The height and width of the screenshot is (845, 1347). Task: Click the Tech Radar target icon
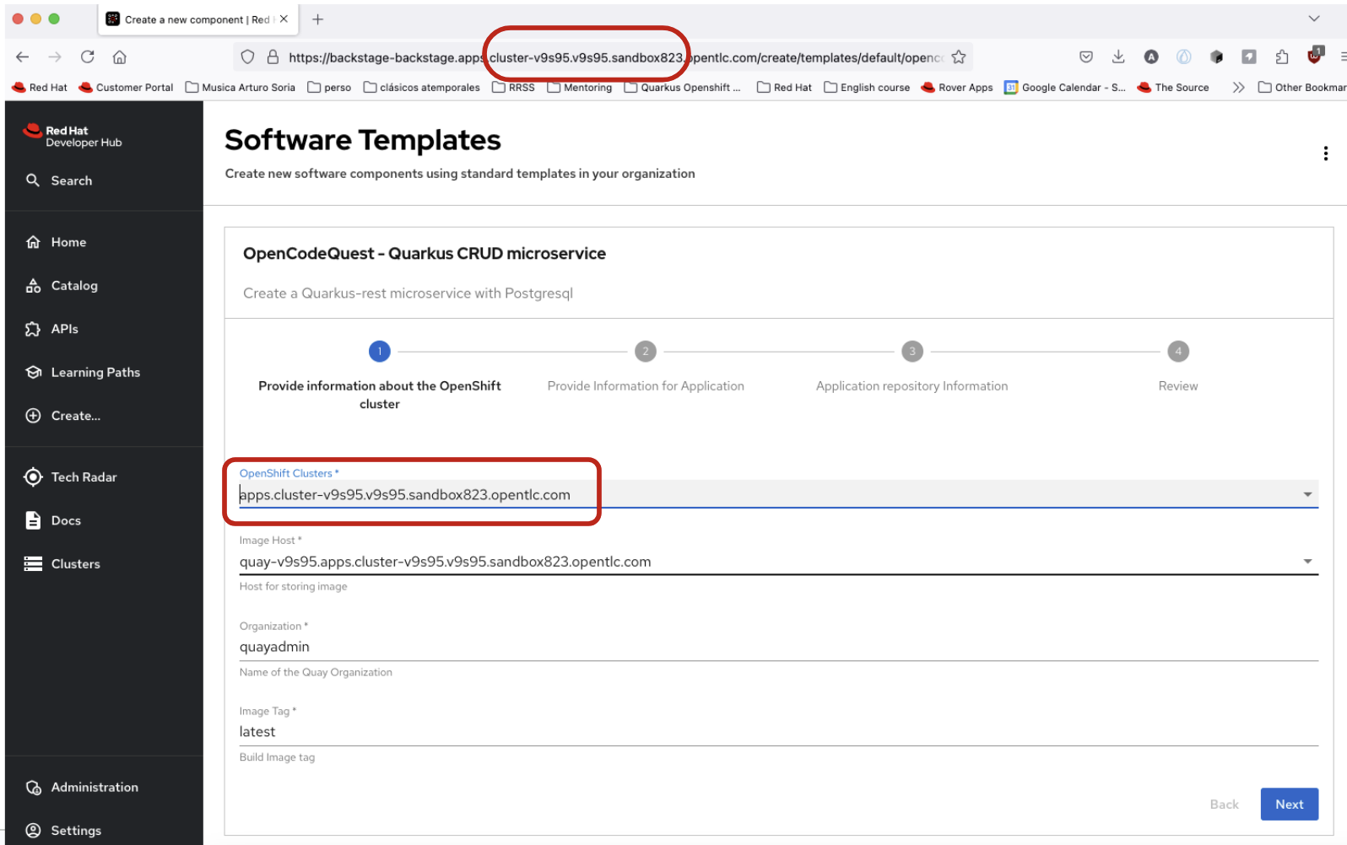click(33, 477)
